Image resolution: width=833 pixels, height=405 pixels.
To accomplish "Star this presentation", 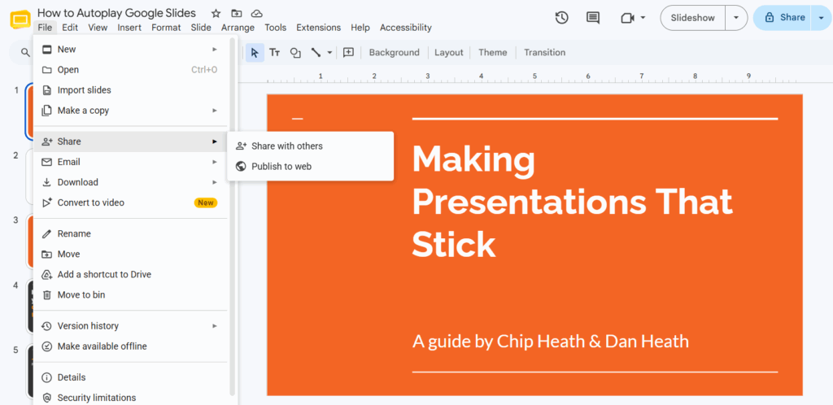I will point(216,13).
